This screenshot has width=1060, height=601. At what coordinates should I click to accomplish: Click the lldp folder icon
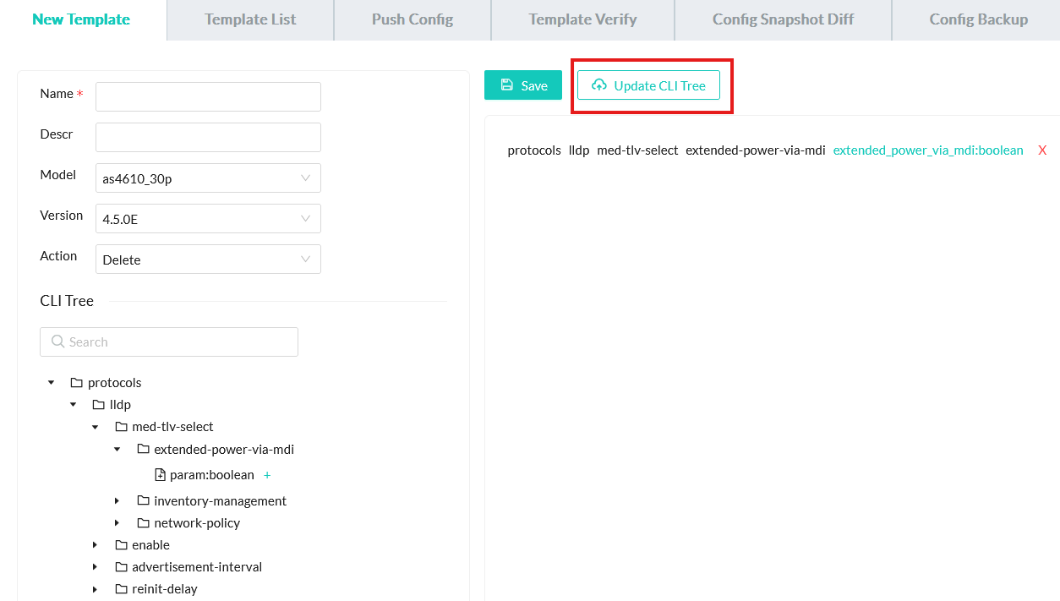[x=99, y=405]
